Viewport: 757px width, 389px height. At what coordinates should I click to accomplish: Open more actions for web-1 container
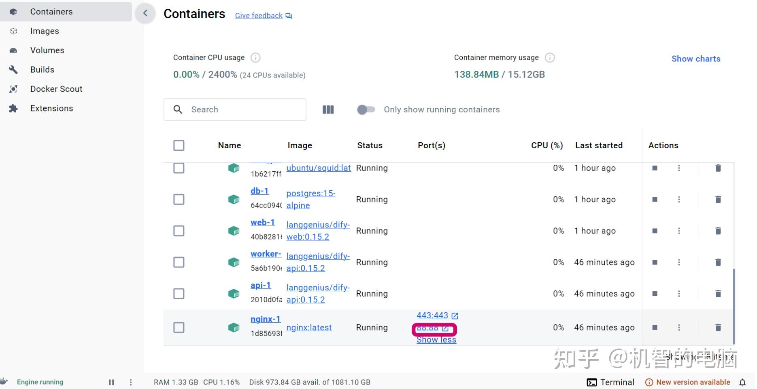point(679,231)
